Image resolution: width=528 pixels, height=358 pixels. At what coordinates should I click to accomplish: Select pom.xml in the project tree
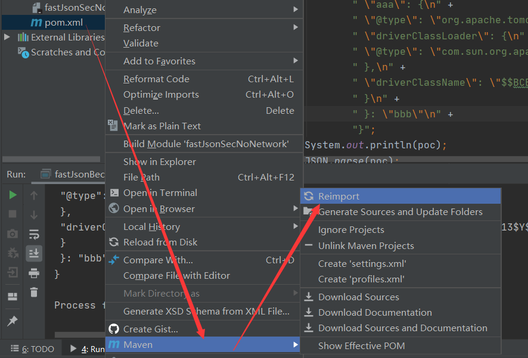[63, 23]
